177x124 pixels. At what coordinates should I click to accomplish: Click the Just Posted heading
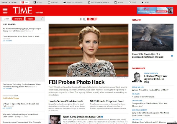tap(9, 24)
